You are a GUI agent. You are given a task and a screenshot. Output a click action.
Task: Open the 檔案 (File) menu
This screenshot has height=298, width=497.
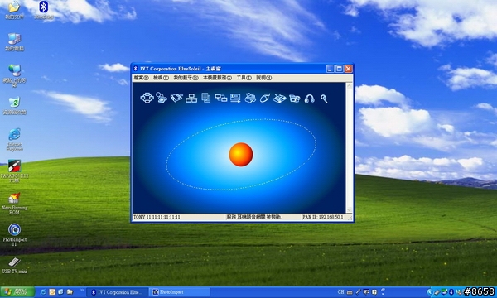(141, 78)
